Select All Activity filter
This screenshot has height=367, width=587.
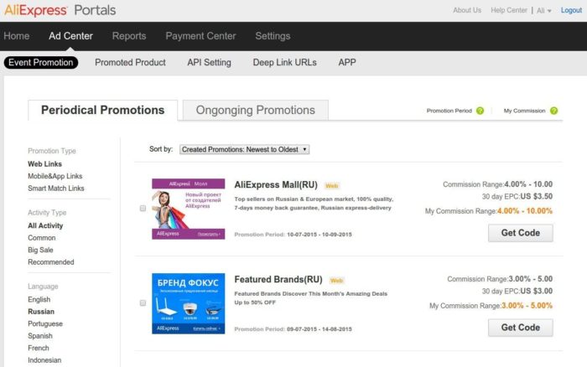(45, 225)
